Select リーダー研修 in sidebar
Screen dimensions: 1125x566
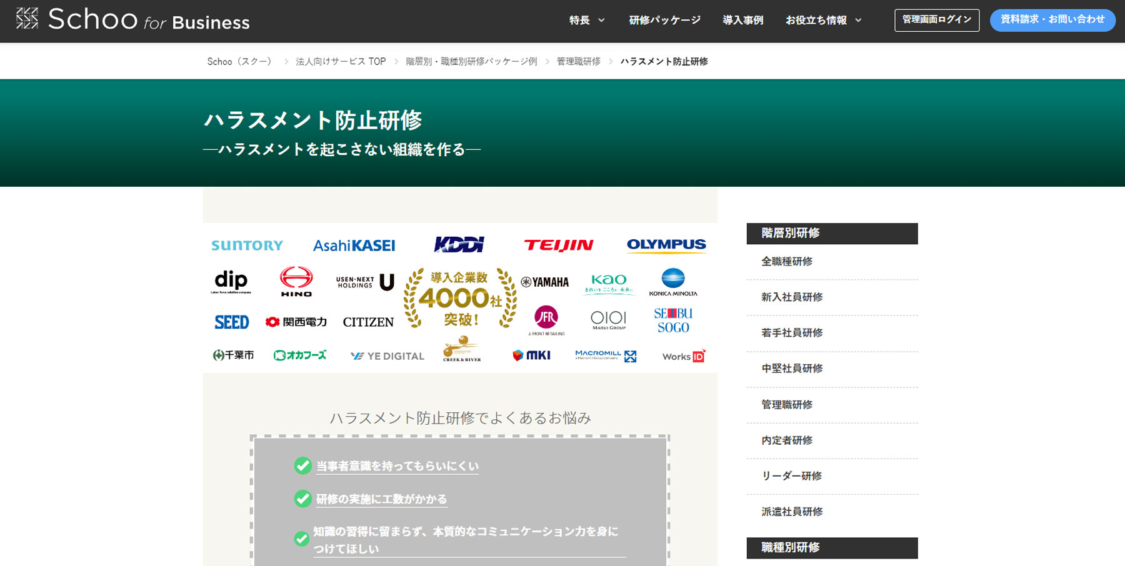pos(791,475)
